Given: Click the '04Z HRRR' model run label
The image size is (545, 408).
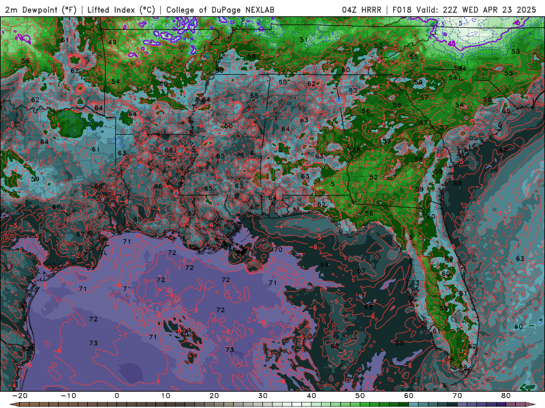Looking at the screenshot, I should pos(362,10).
